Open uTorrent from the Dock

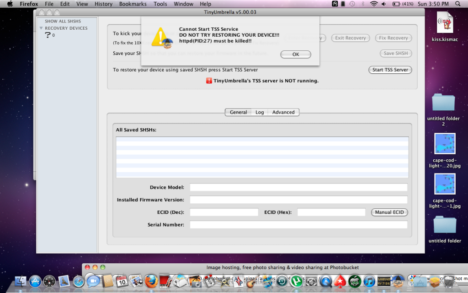point(296,282)
